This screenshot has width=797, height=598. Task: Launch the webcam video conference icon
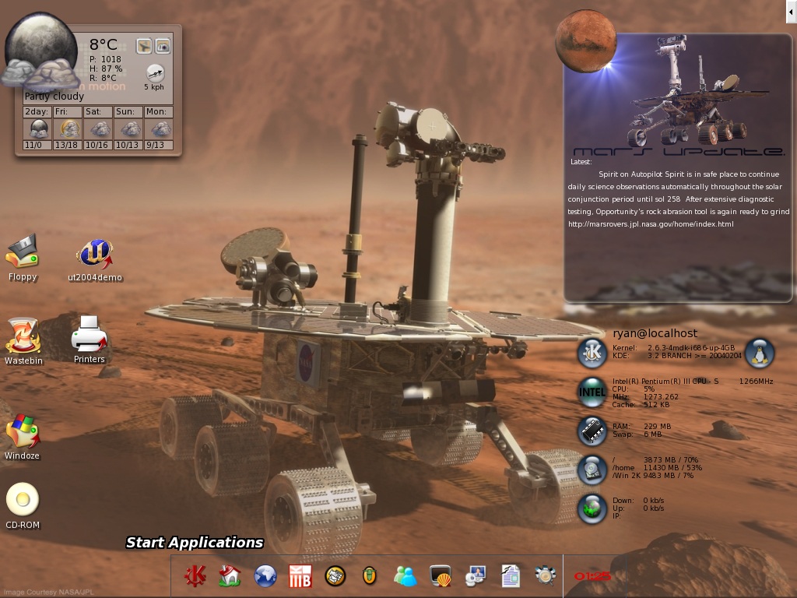click(476, 575)
